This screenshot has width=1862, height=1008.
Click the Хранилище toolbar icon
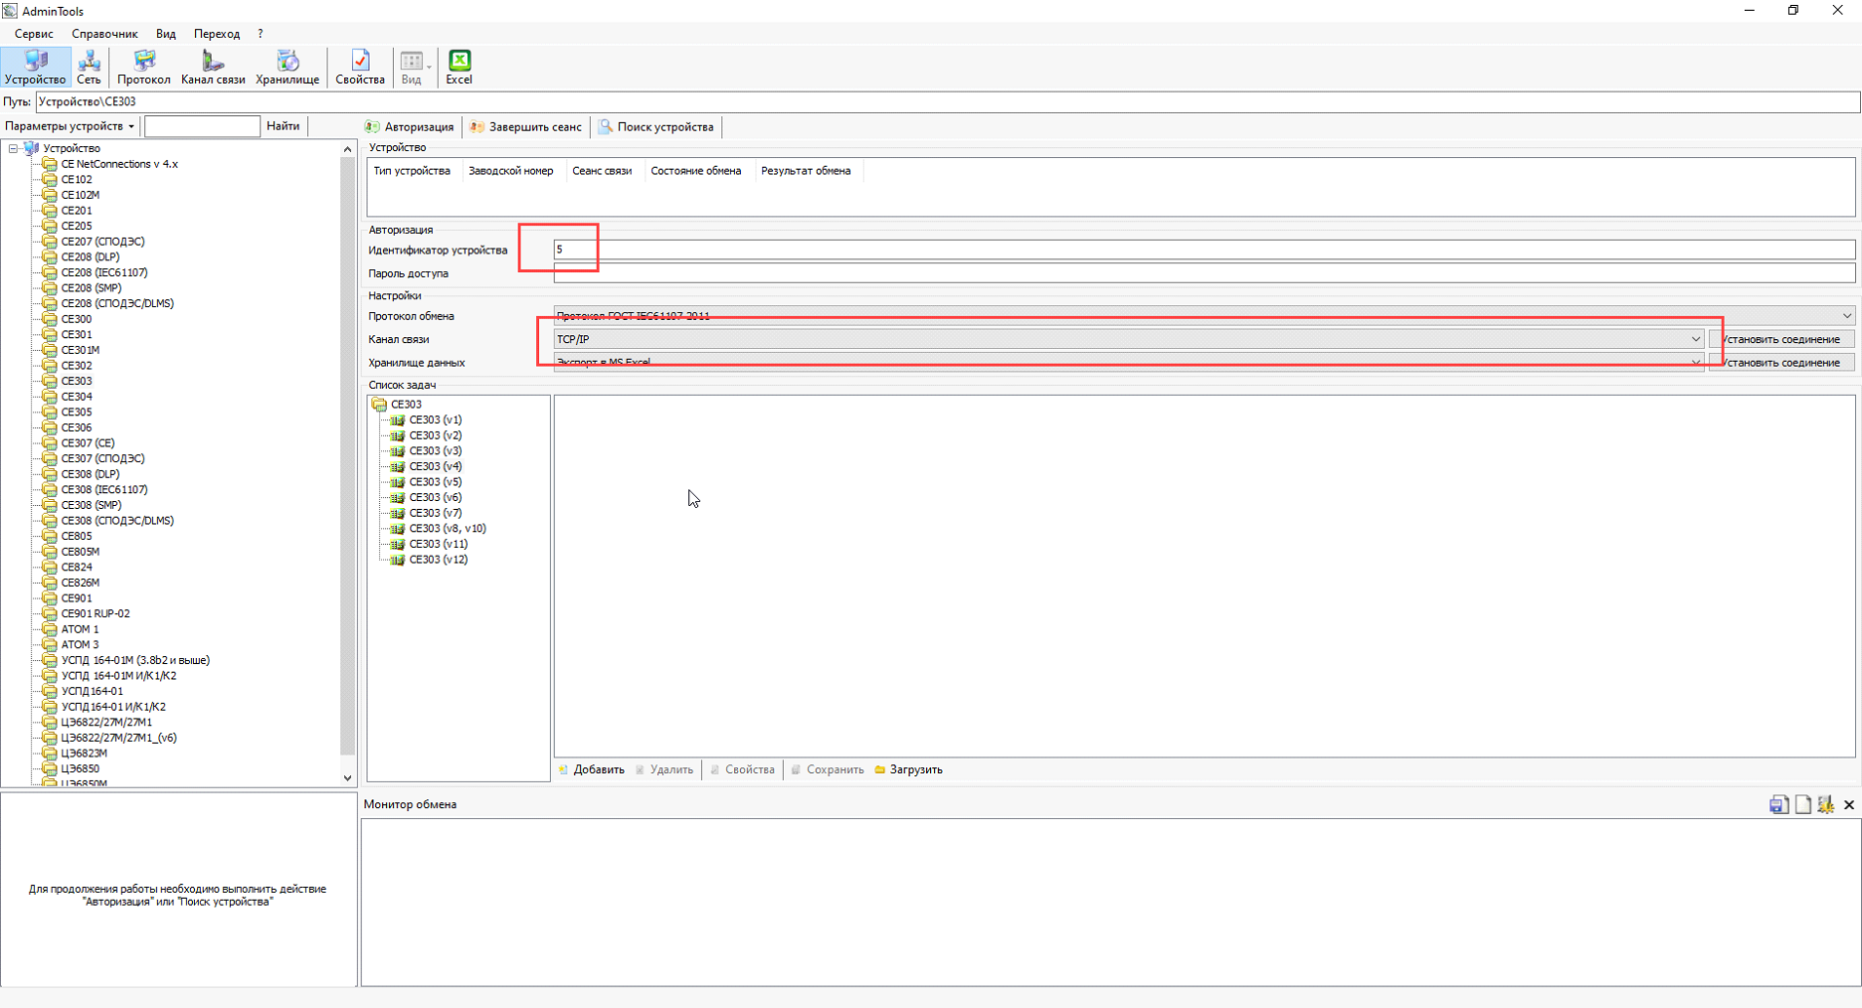tap(287, 68)
